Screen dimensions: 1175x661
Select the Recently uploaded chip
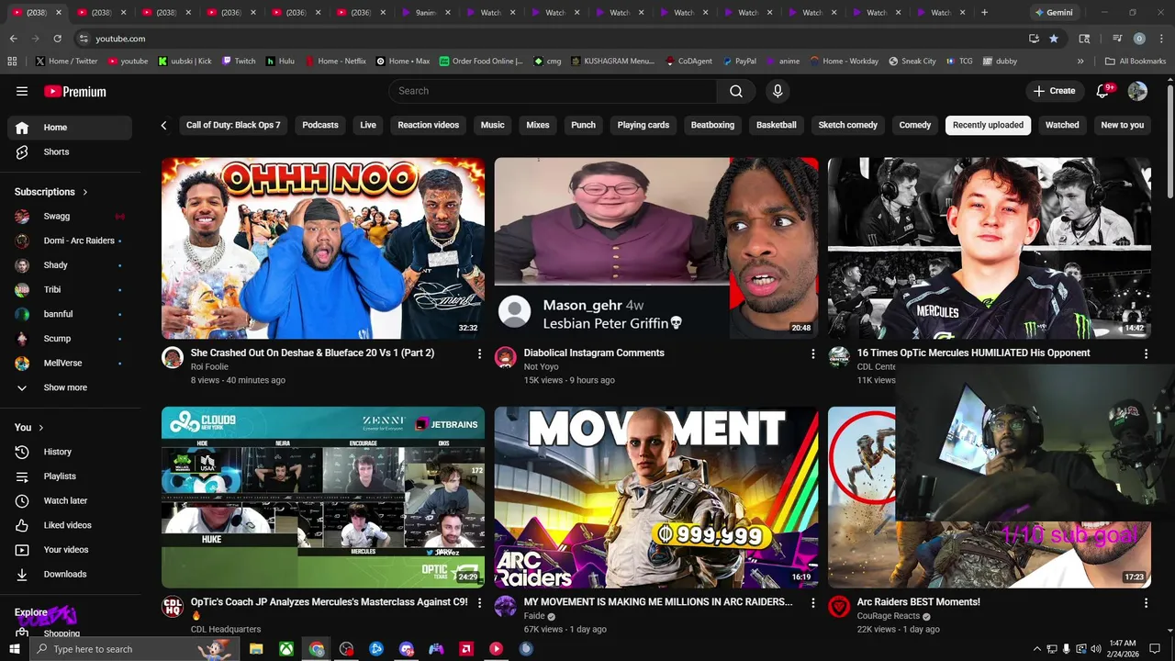[x=988, y=125]
